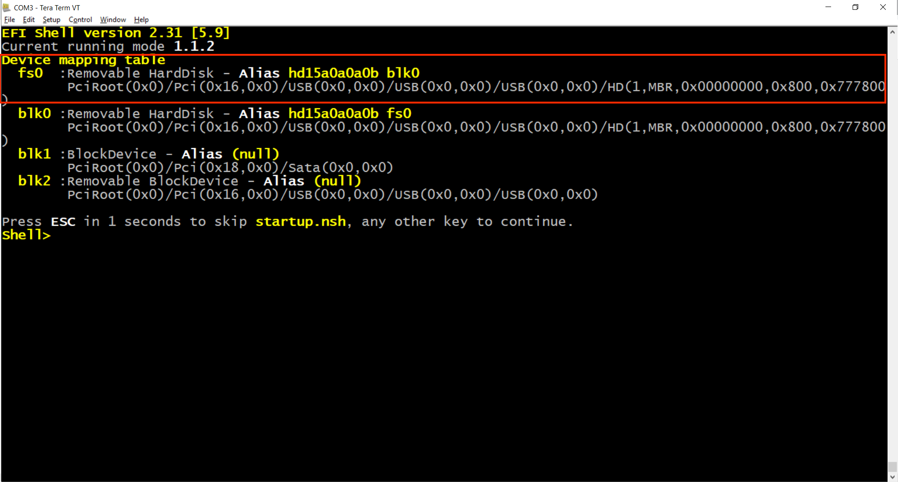This screenshot has width=898, height=482.
Task: Open the Window menu
Action: pos(113,20)
